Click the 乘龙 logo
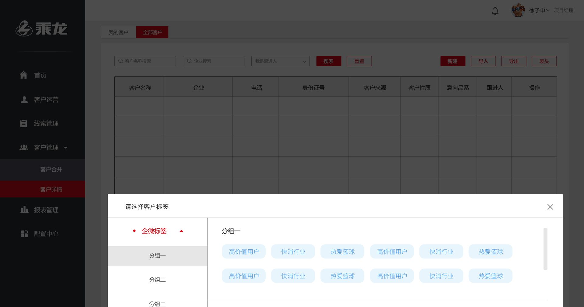Viewport: 584px width, 307px height. [x=42, y=29]
